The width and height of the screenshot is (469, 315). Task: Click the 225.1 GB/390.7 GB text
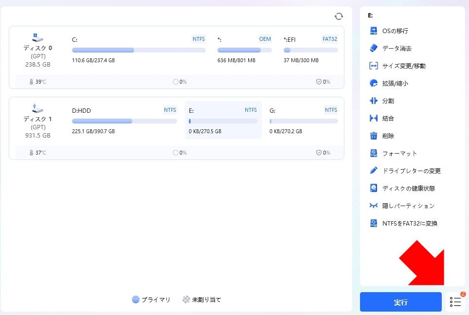93,131
